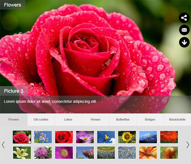Click the share icon button

tap(184, 18)
